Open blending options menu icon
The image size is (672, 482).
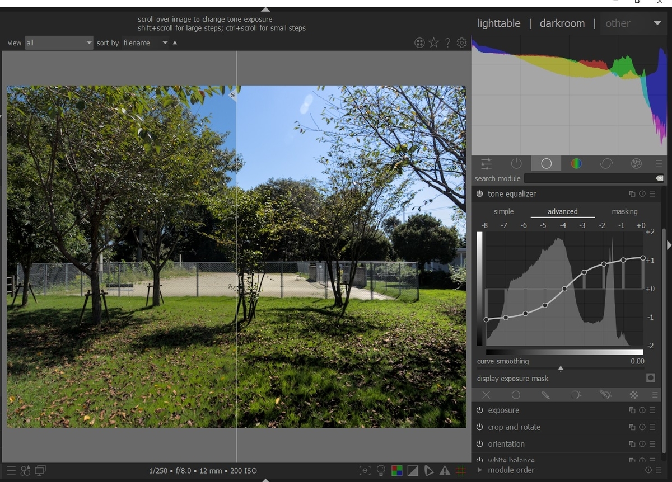click(655, 395)
